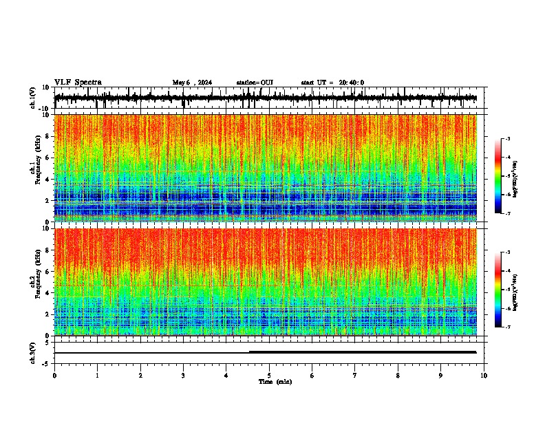
Task: Click the 8 kHz tick label on ch.2 spectrogram
Action: 47,250
